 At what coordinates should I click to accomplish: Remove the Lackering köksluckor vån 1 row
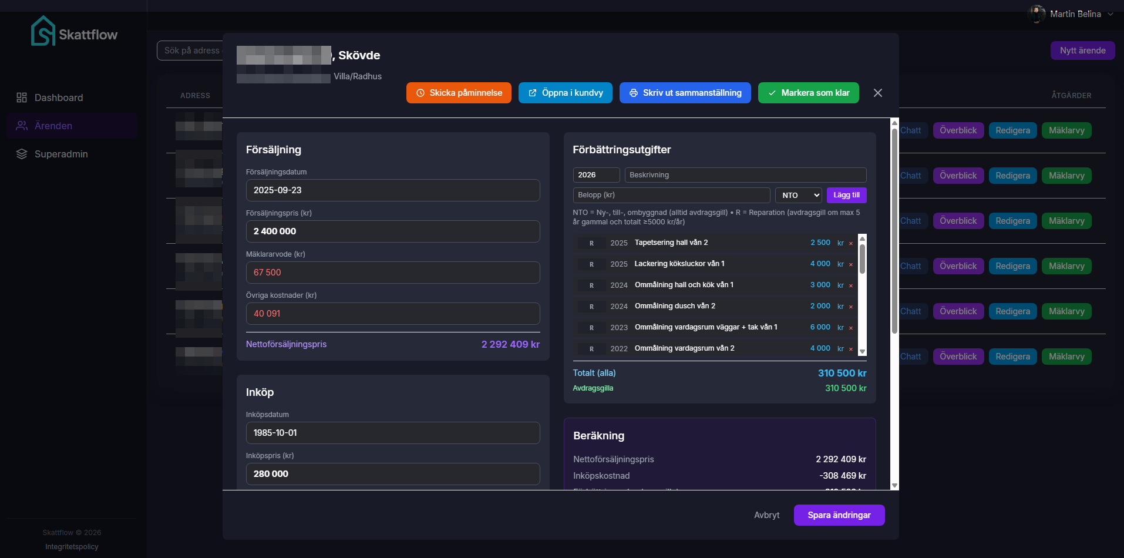click(851, 264)
